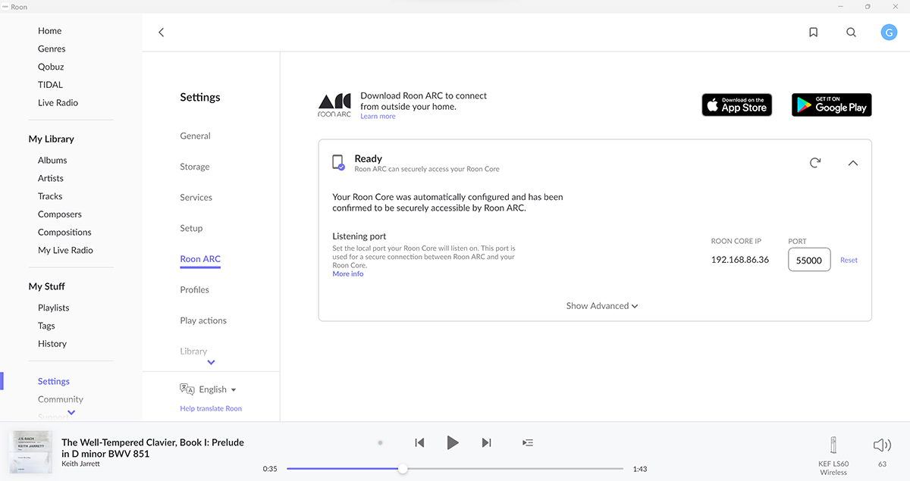Click the Roon app icon in title bar
Image resolution: width=910 pixels, height=481 pixels.
pyautogui.click(x=5, y=6)
